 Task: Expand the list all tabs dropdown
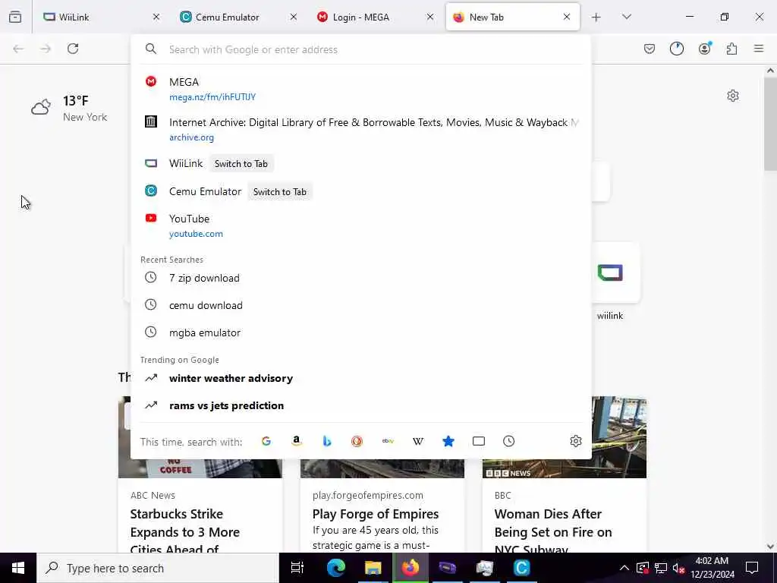[x=627, y=17]
